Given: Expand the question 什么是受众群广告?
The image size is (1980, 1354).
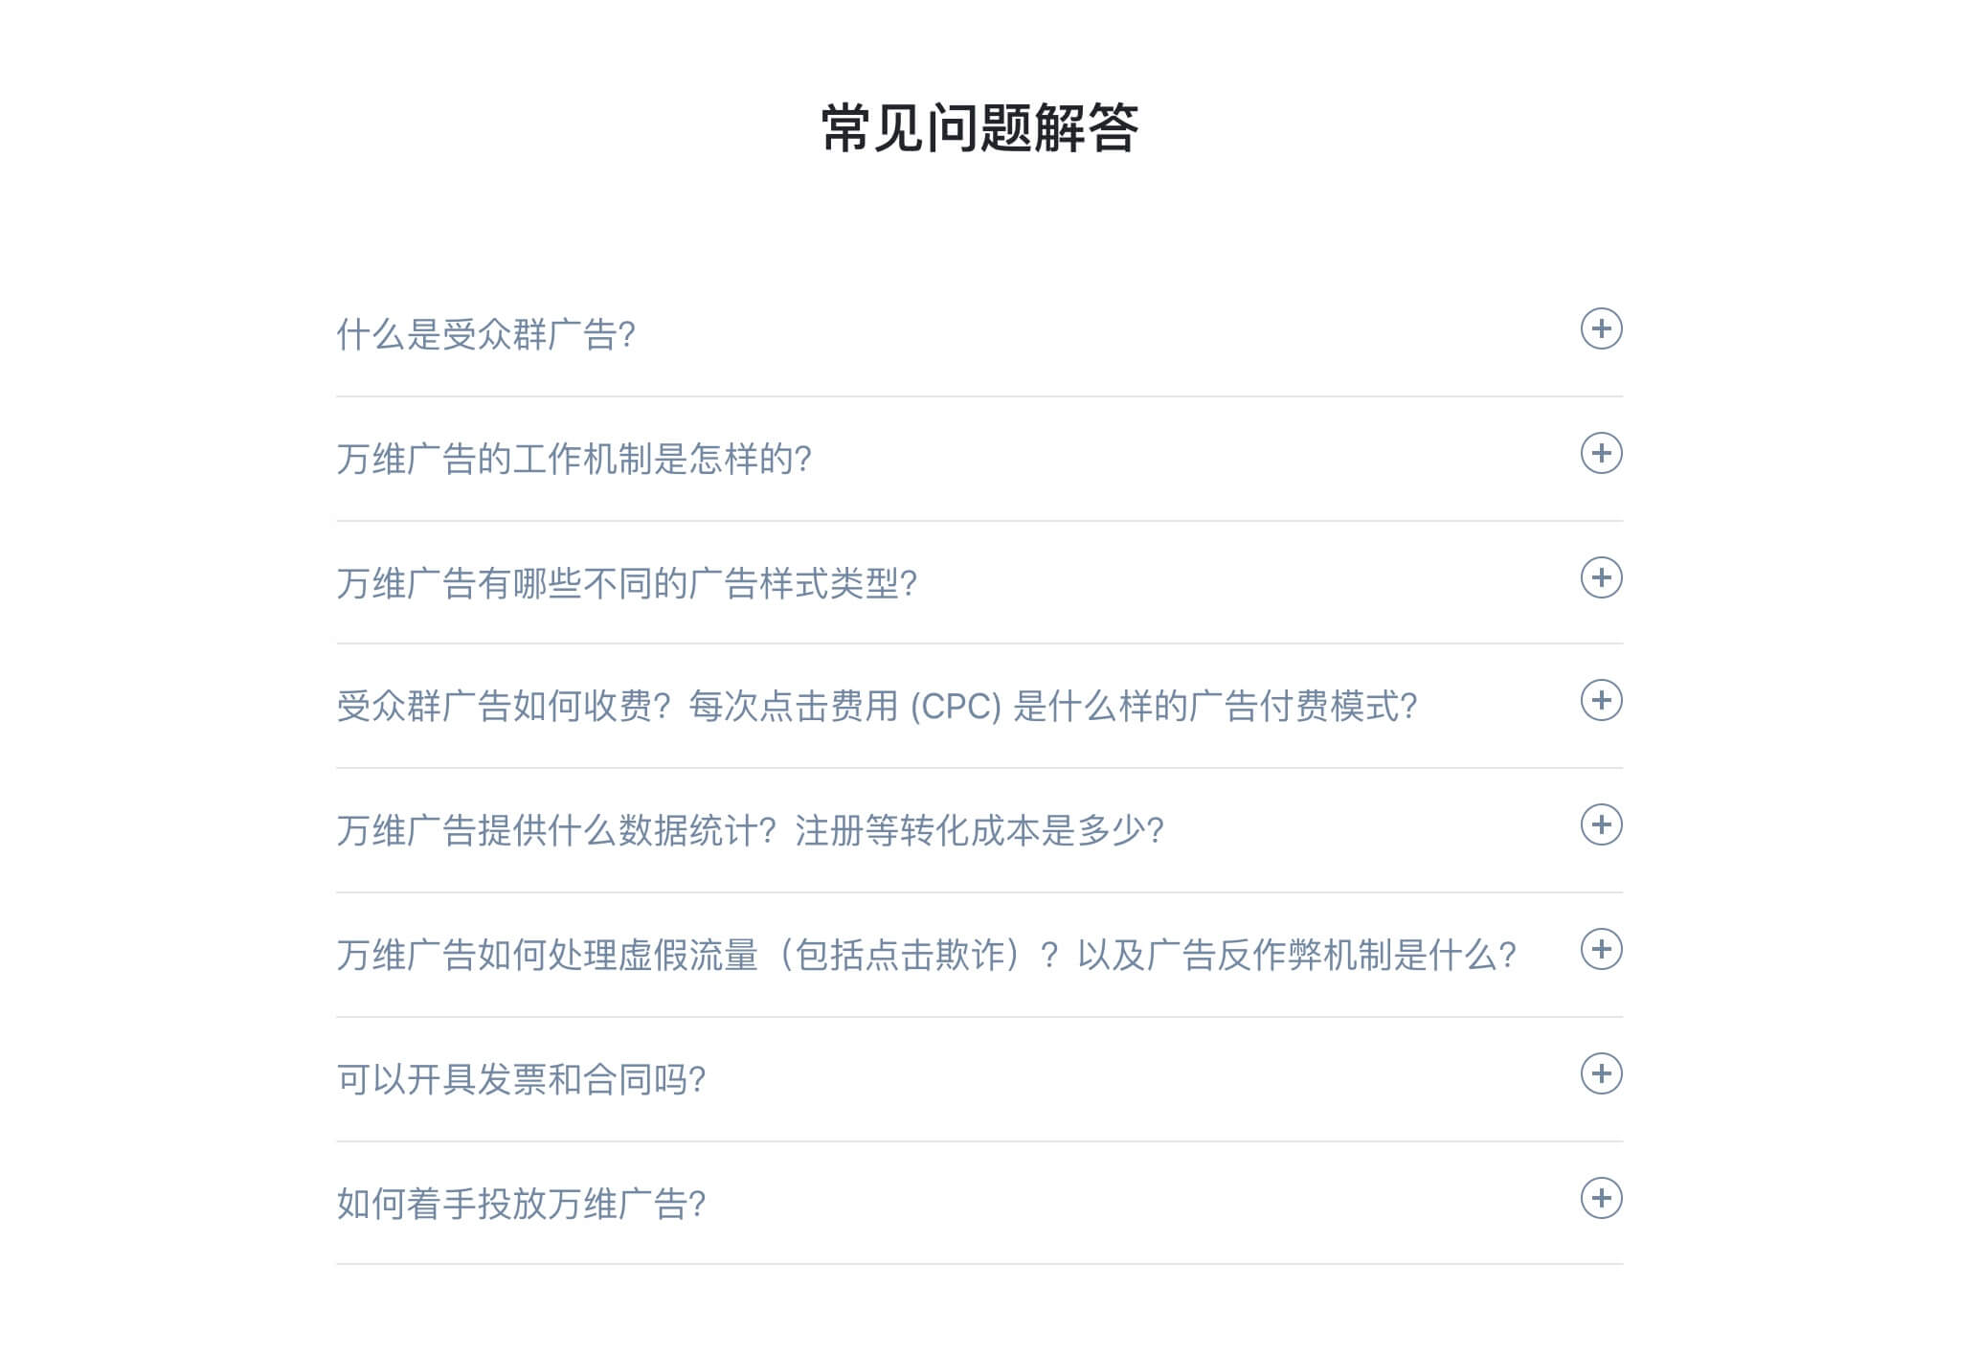Looking at the screenshot, I should (485, 335).
